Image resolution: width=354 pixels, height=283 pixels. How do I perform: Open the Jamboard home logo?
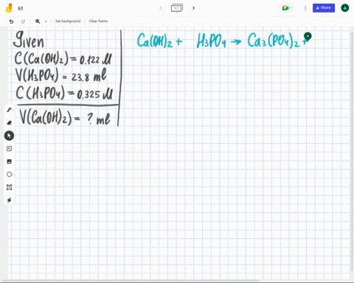9,8
